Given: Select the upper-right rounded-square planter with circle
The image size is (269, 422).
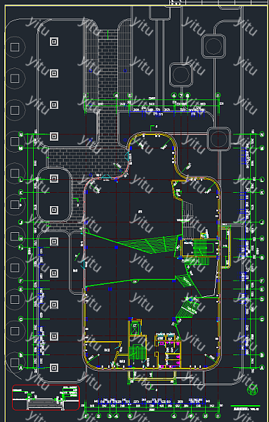Looking at the screenshot, I should click(x=214, y=46).
